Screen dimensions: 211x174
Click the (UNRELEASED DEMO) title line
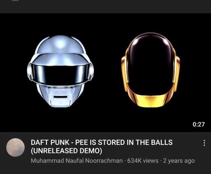[x=66, y=150]
